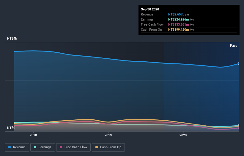This screenshot has width=244, height=156.
Task: Toggle the Revenue legend button
Action: 17,147
